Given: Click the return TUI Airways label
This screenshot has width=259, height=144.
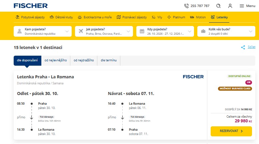Looking at the screenshot, I should (137, 117).
